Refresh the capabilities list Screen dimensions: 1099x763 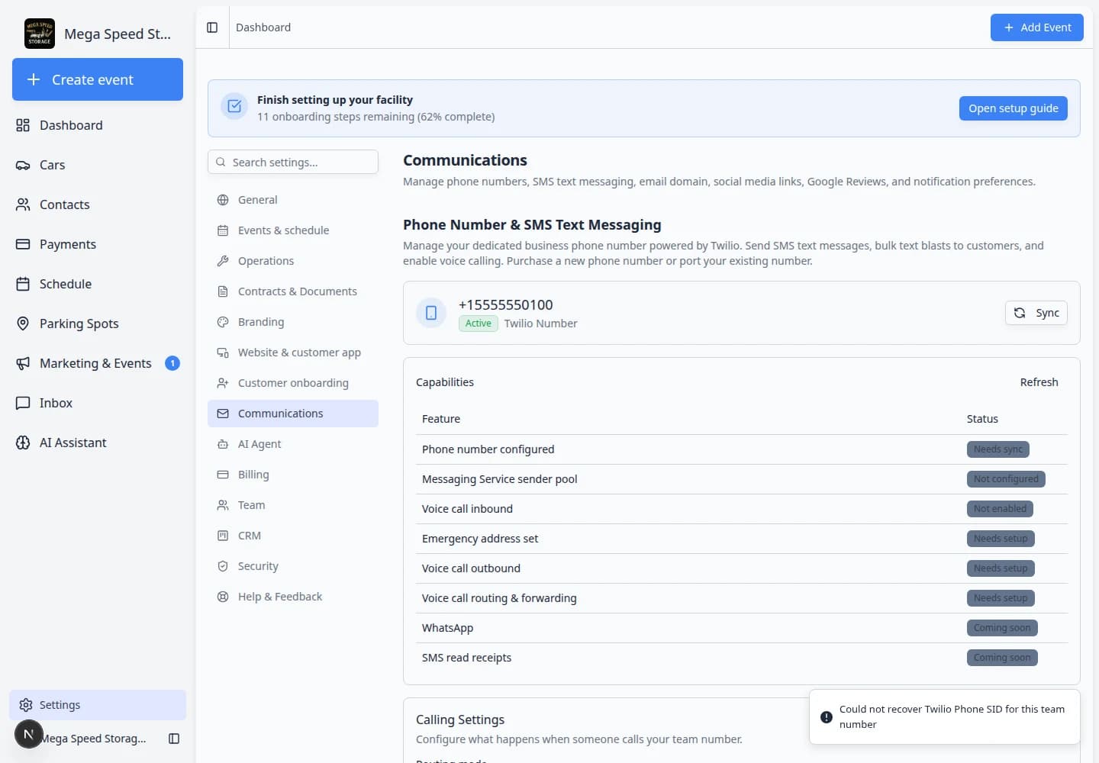(x=1039, y=382)
